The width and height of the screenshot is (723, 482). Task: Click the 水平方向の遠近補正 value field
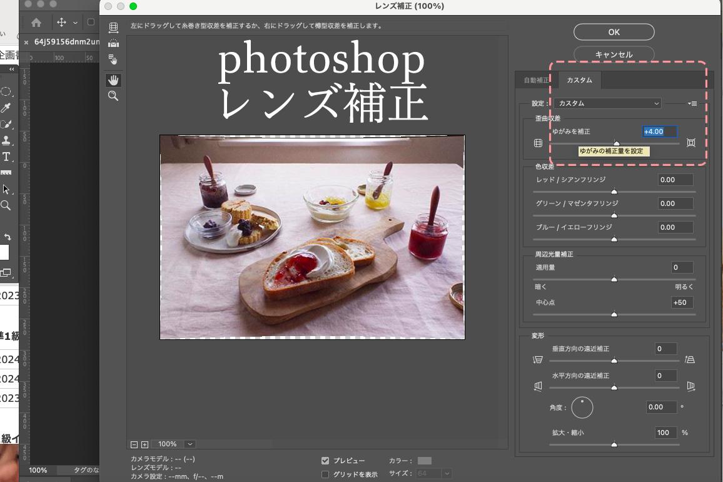point(666,376)
